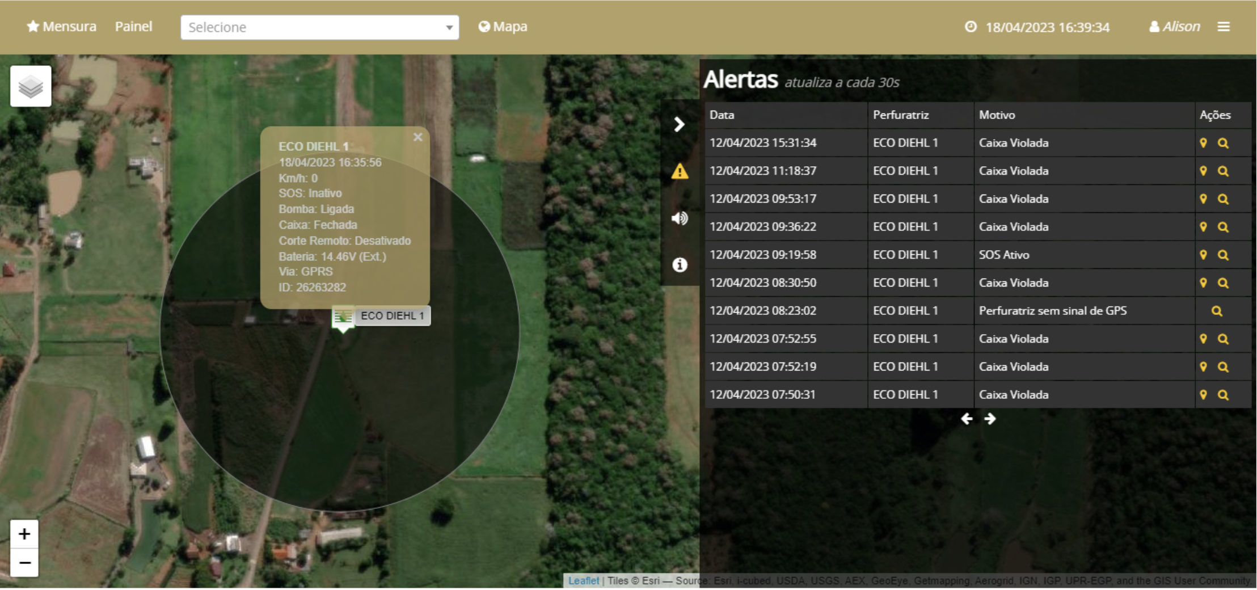
Task: Zoom out on the map
Action: [24, 563]
